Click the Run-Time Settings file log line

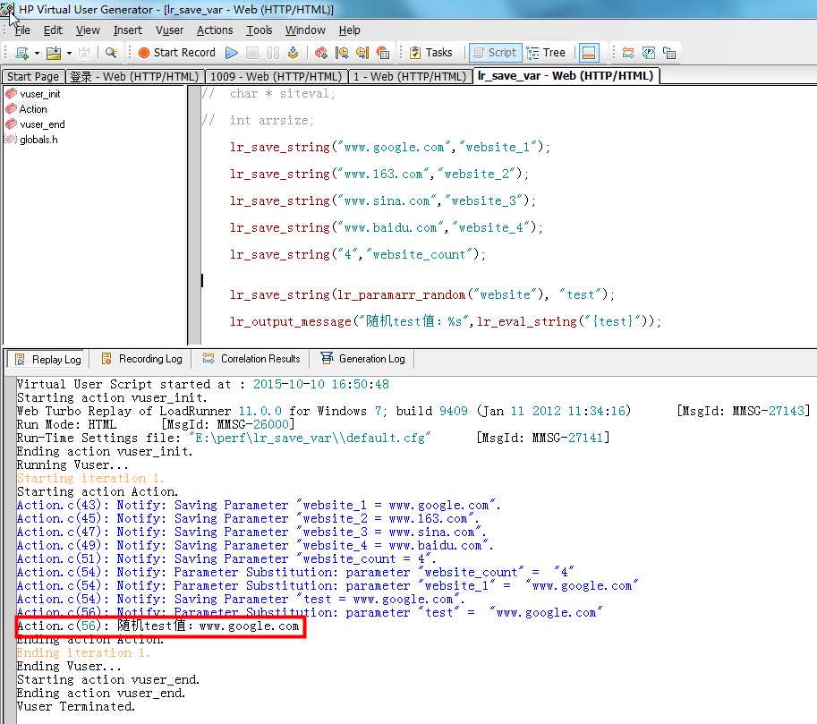click(312, 438)
